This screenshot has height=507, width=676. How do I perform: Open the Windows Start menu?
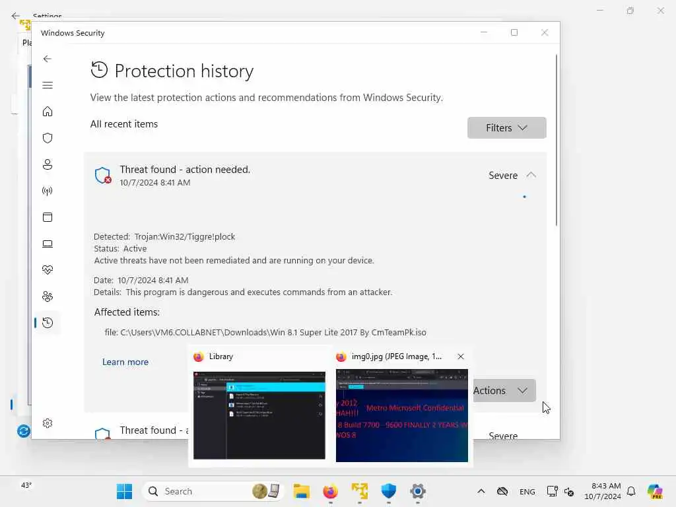[x=125, y=491]
